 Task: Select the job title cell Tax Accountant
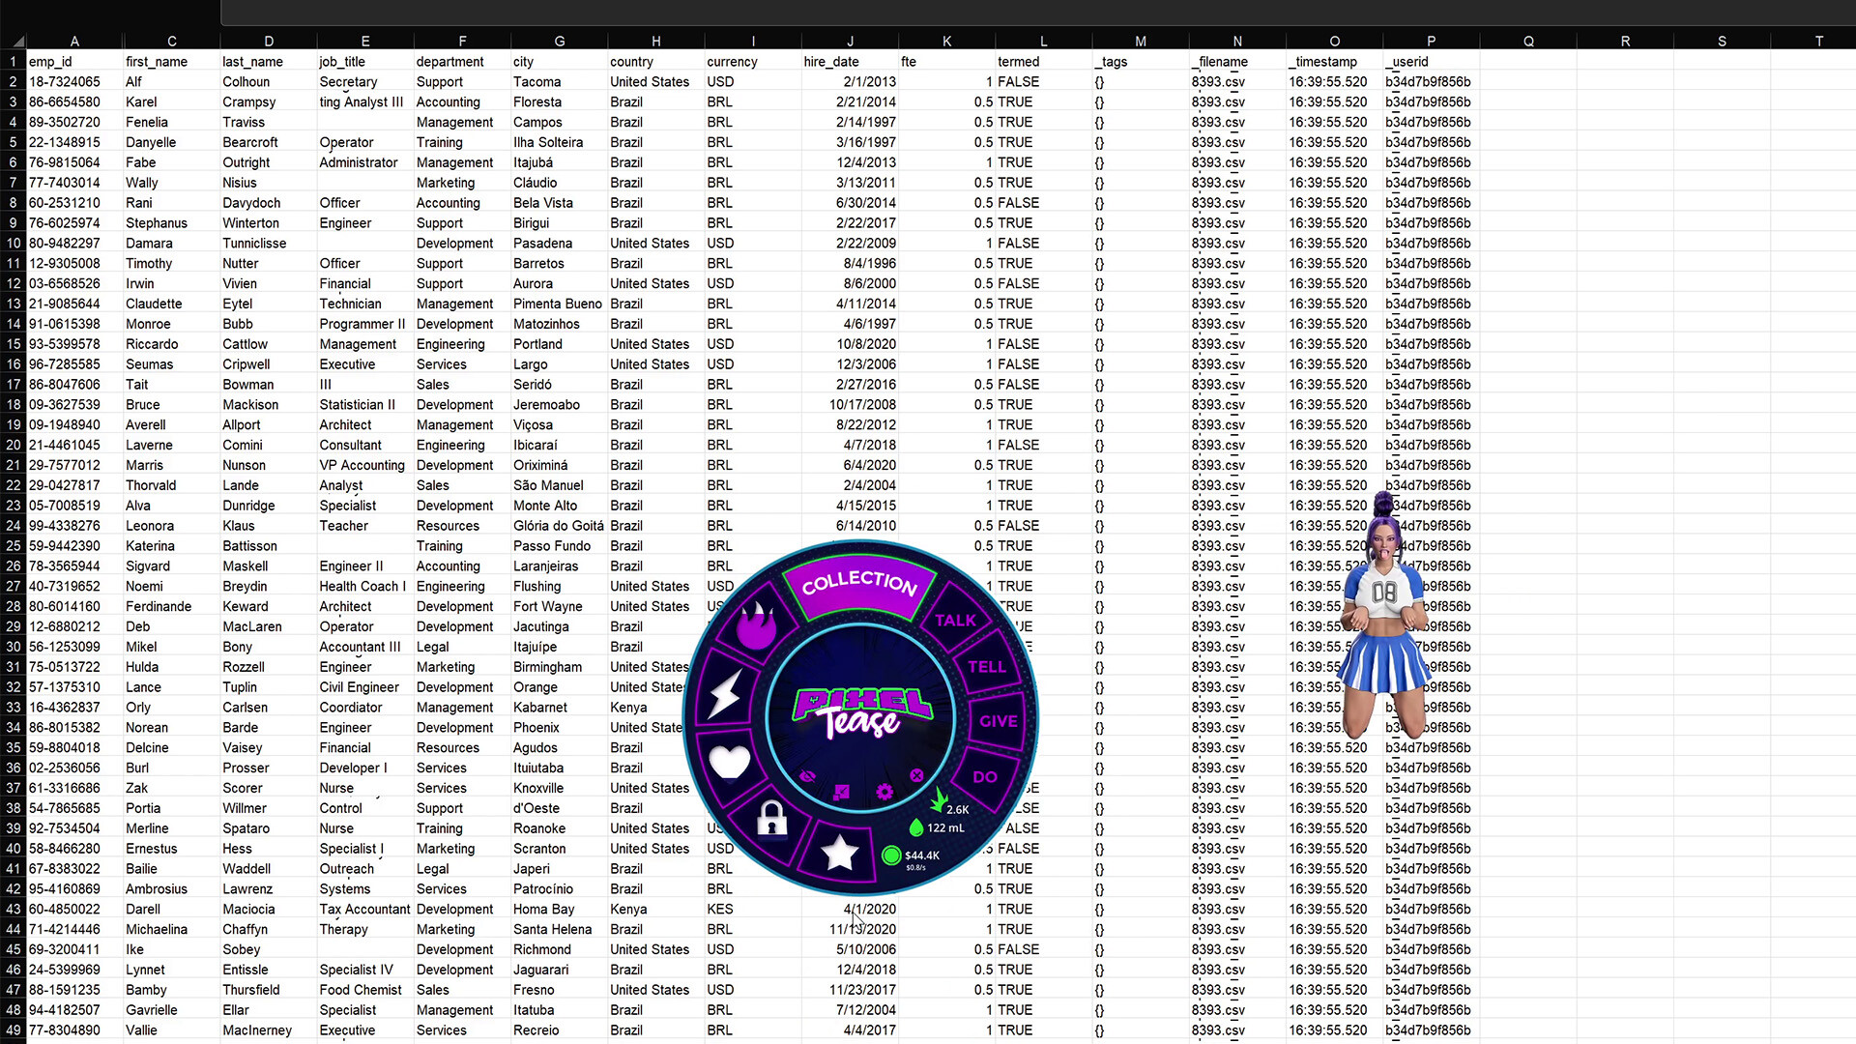[365, 909]
